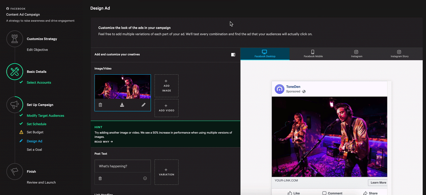Click the Facebook logo in sidebar header
Viewport: 426px width, 195px height.
tap(8, 9)
